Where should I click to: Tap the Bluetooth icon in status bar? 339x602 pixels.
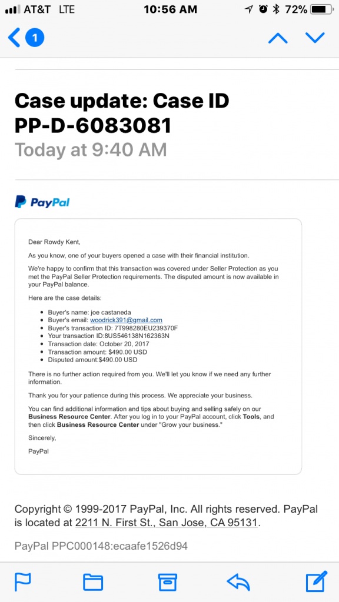275,9
